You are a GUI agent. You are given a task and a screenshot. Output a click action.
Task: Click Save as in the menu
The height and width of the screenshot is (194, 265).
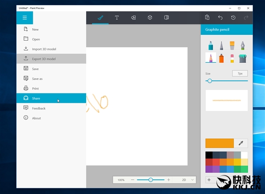tap(51, 78)
